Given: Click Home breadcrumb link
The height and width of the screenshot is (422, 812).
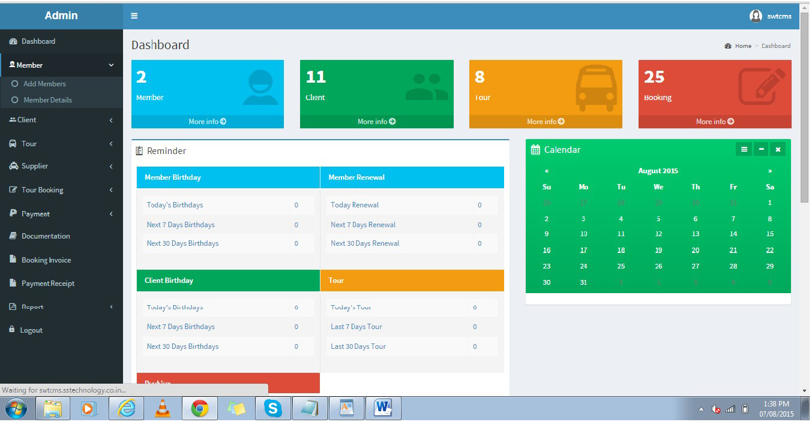Looking at the screenshot, I should click(743, 46).
